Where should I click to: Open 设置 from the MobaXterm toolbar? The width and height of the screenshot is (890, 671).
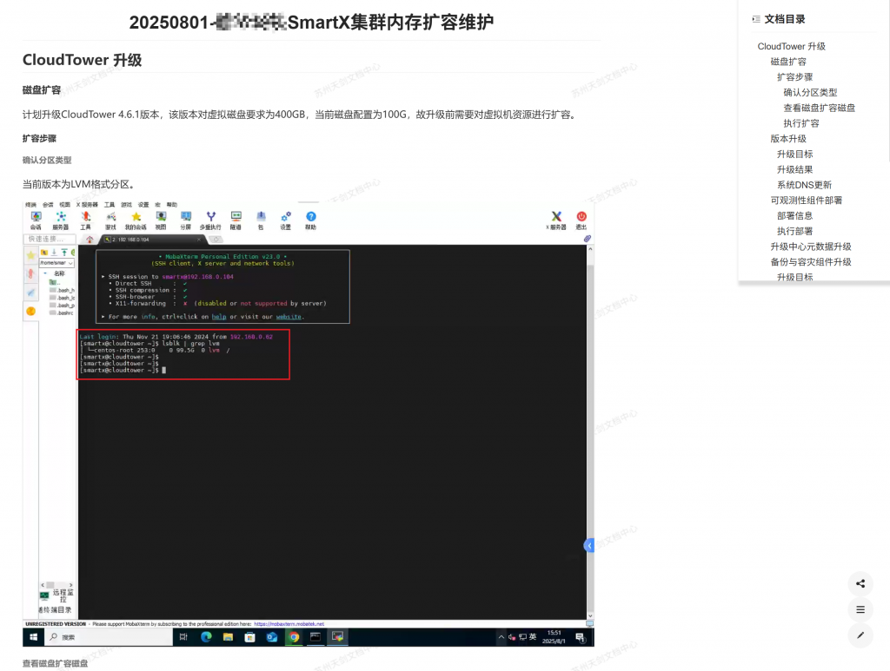(x=285, y=218)
